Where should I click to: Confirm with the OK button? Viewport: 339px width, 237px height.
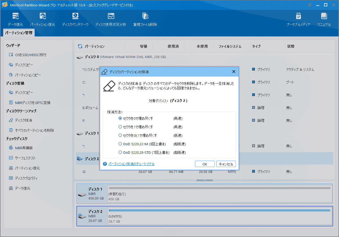(205, 164)
